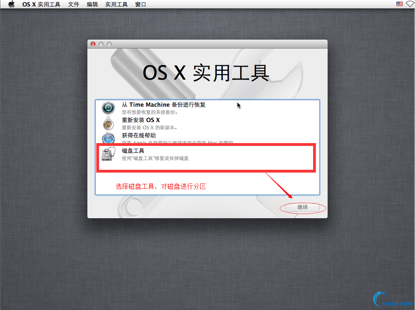Viewport: 415px width, 310px height.
Task: Click the description 使用“磁盘工具”修复或抹掉磁盘
Action: tap(155, 158)
